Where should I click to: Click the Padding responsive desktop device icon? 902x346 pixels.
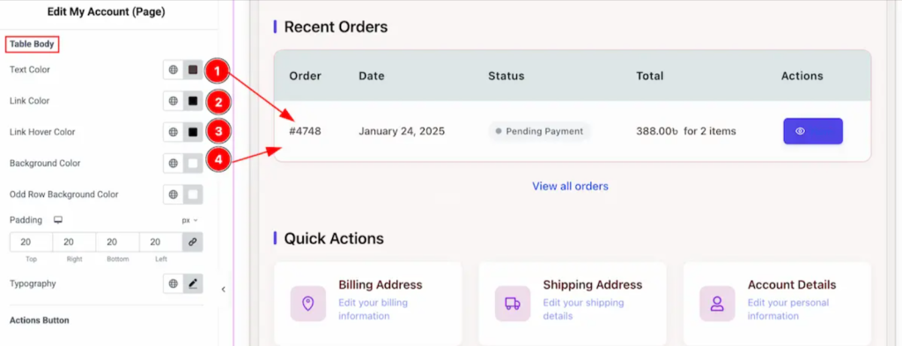pos(57,220)
